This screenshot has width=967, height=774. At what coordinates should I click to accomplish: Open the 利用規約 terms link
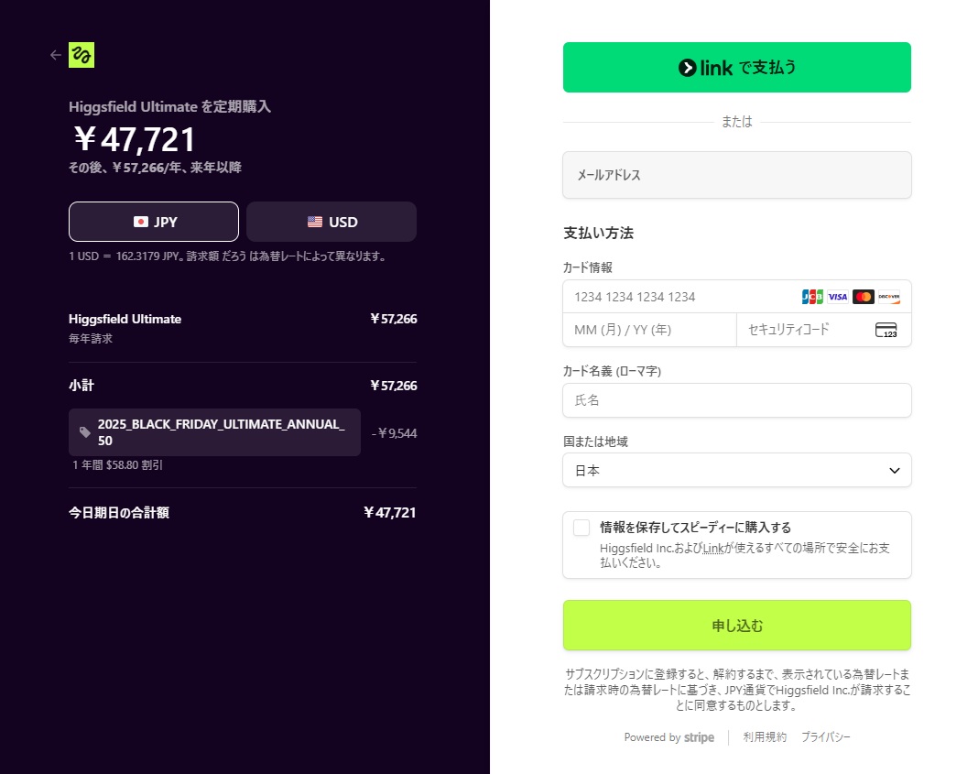click(765, 736)
